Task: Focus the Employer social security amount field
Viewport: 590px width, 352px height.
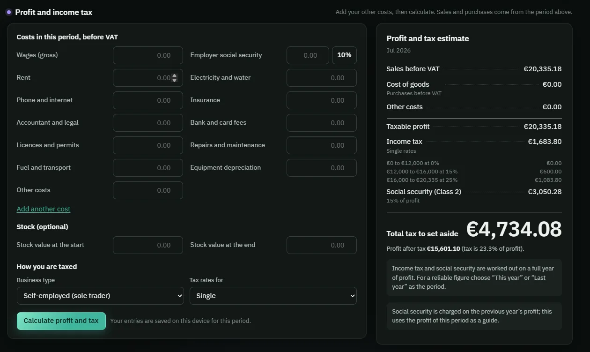Action: [x=308, y=55]
